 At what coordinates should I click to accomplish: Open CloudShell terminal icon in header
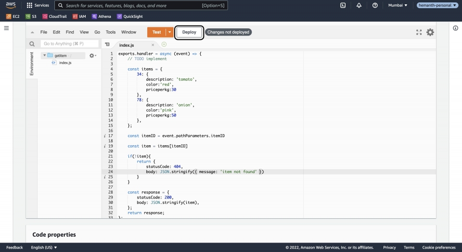pos(343,5)
